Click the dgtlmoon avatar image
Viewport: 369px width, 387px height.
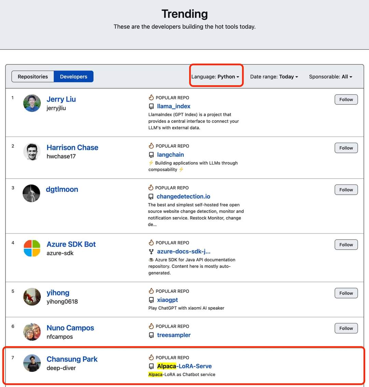[x=31, y=193]
